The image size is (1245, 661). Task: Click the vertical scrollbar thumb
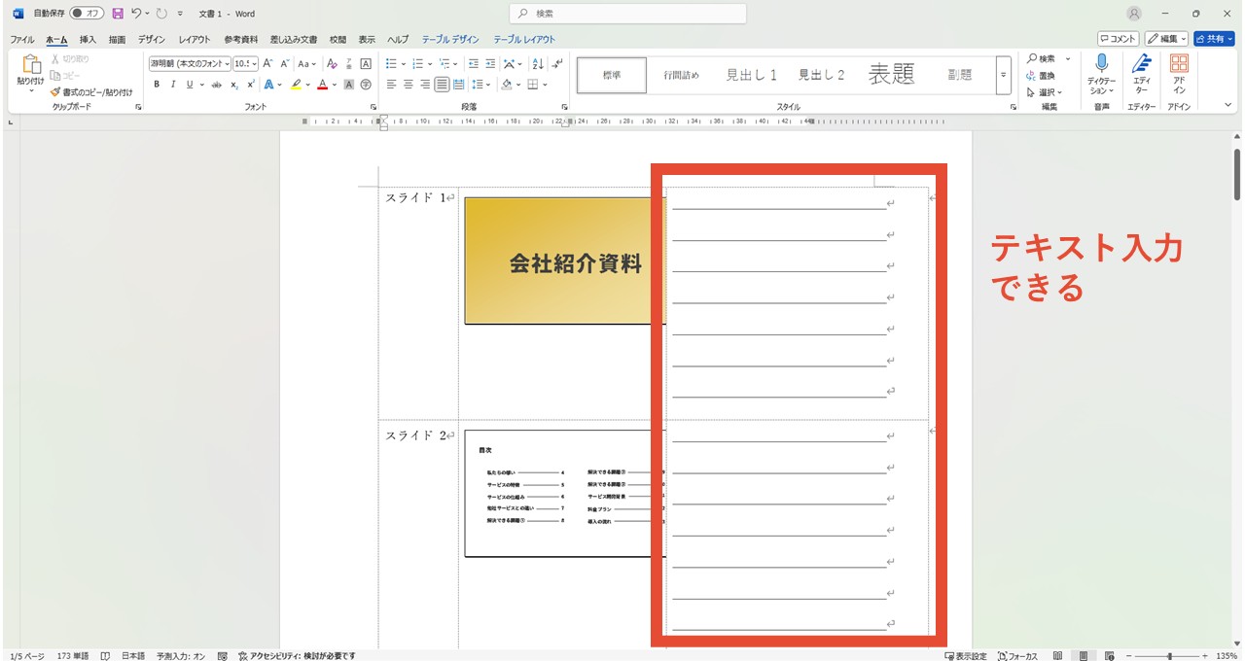1237,174
